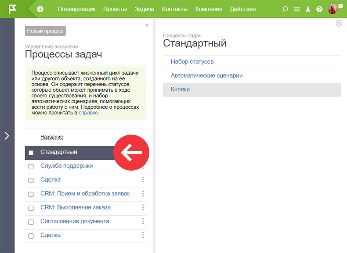Open the Планировщик menu item
Image resolution: width=347 pixels, height=253 pixels.
click(x=76, y=9)
